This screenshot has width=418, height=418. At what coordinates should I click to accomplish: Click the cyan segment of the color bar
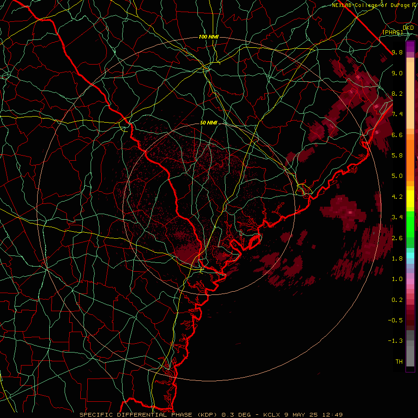pyautogui.click(x=410, y=255)
